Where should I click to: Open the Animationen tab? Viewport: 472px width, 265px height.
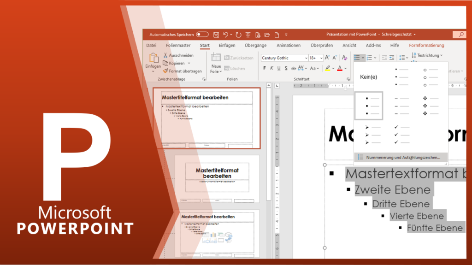point(289,46)
